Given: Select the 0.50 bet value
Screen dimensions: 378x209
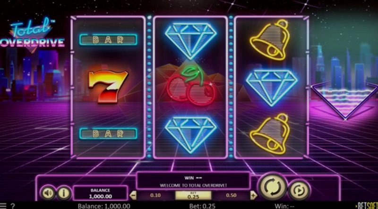Looking at the screenshot, I should coord(231,195).
